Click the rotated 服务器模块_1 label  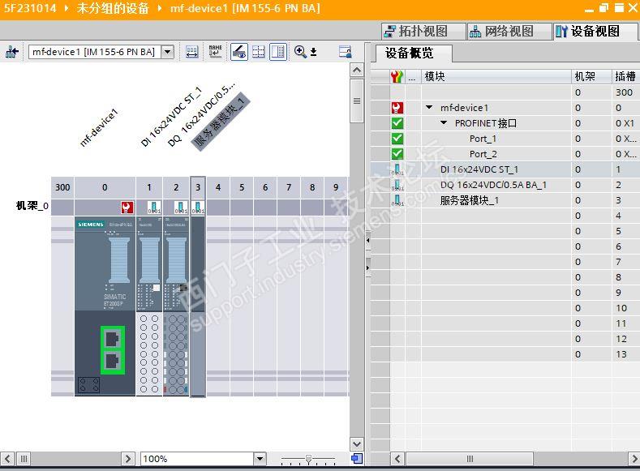(221, 122)
